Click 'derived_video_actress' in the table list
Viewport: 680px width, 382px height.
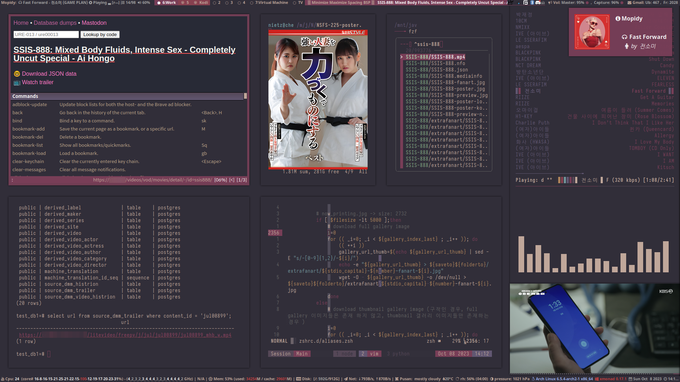74,246
